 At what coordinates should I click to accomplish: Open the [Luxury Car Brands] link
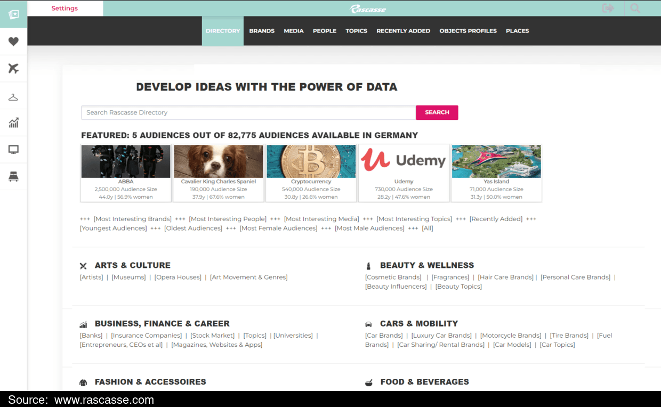click(x=441, y=335)
